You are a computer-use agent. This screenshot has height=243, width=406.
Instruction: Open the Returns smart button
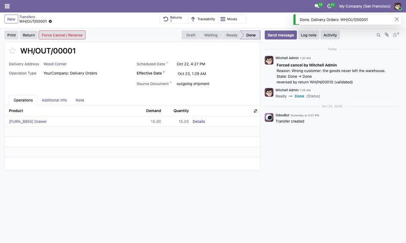(x=174, y=19)
